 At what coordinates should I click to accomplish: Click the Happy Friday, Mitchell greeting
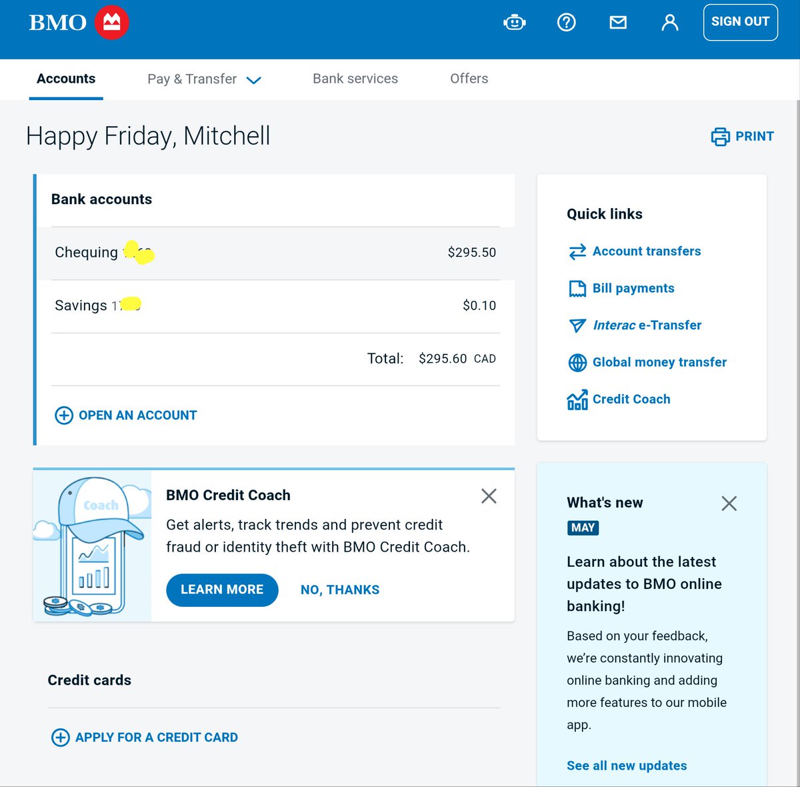(x=148, y=136)
